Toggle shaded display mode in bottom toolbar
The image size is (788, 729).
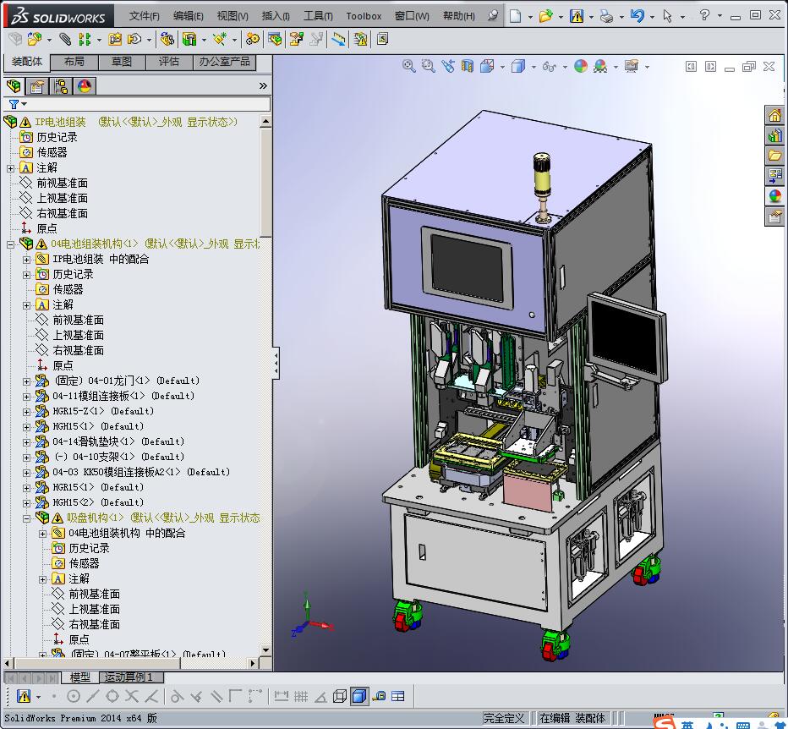point(358,696)
